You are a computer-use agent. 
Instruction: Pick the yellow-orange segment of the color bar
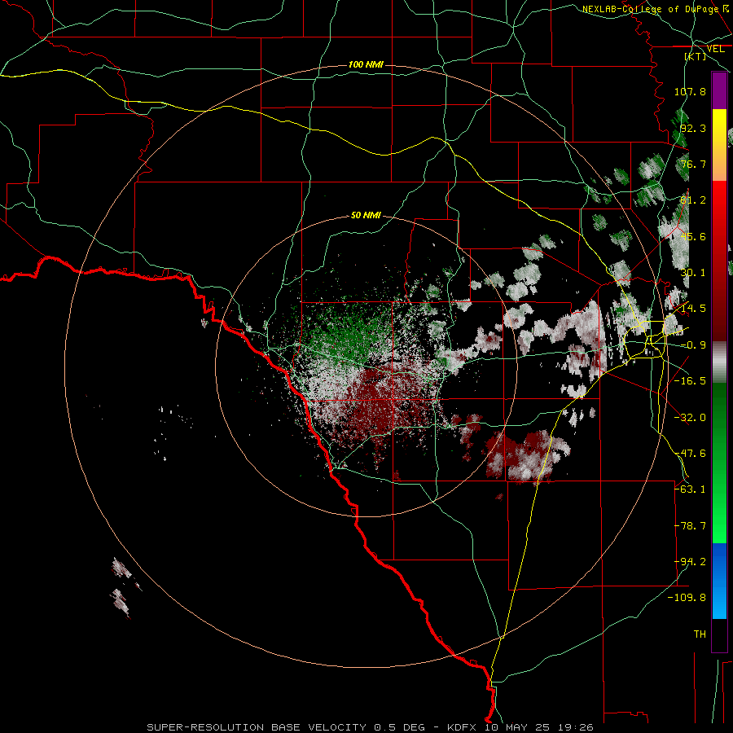coord(719,145)
